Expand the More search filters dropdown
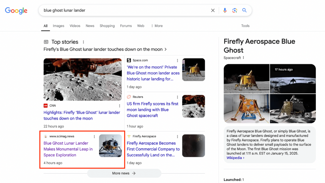 pyautogui.click(x=157, y=26)
